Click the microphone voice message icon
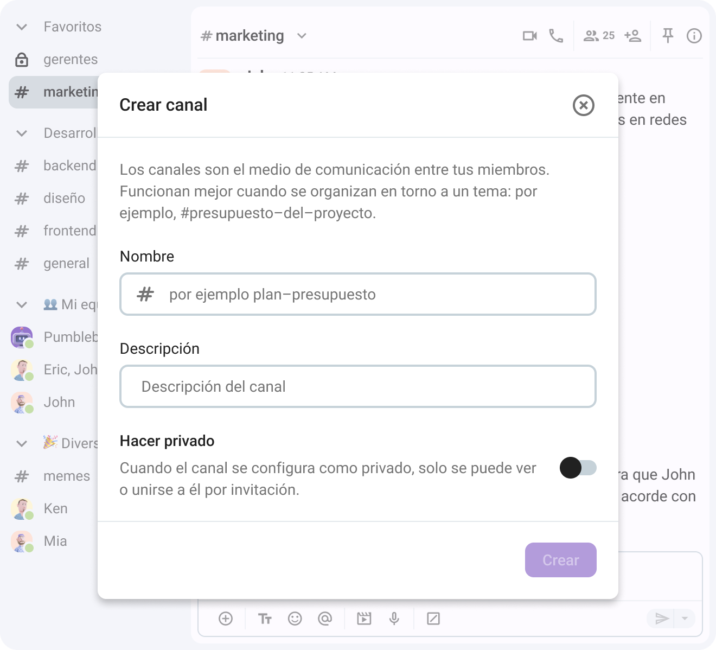716x650 pixels. (394, 619)
